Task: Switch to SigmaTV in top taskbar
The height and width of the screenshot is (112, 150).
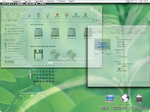Action: 71,1
